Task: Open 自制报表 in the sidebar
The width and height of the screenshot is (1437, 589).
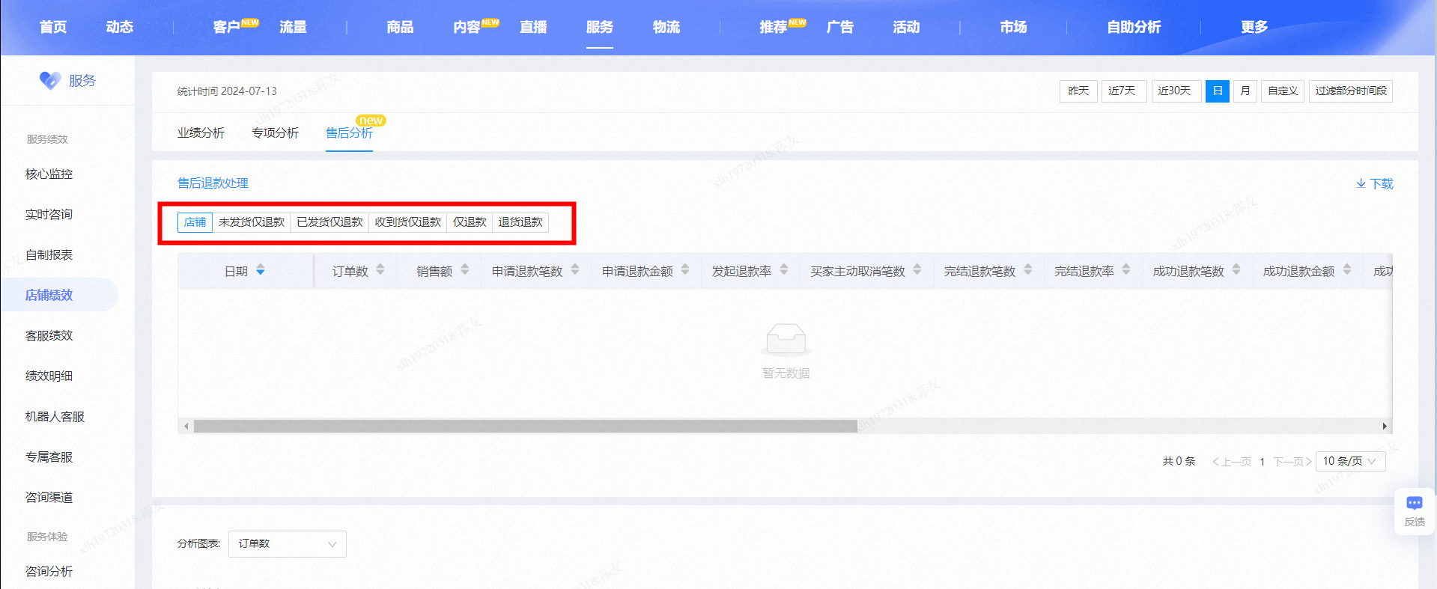Action: (x=49, y=254)
